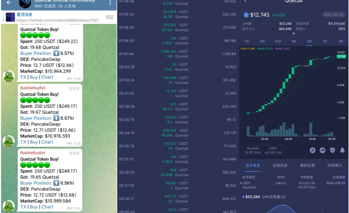
Task: Click the Quetzal 33,971.834 pool box
Action: pos(253,150)
